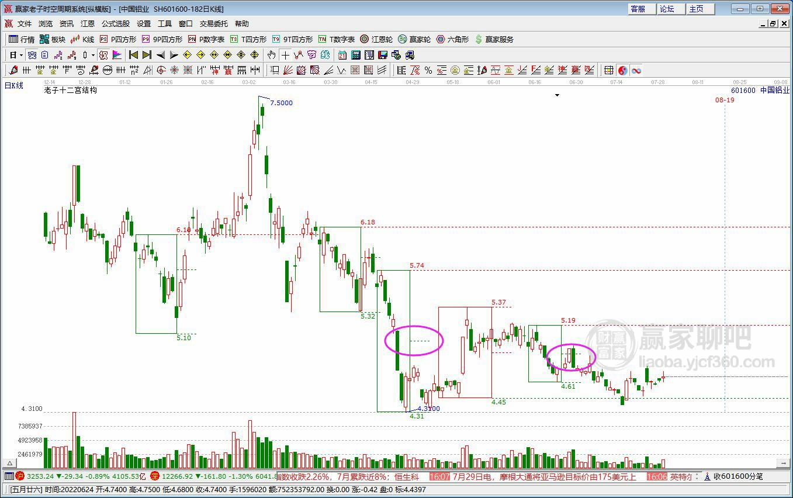The height and width of the screenshot is (498, 793).
Task: Select the zigzag wave line tool
Action: pos(342,70)
